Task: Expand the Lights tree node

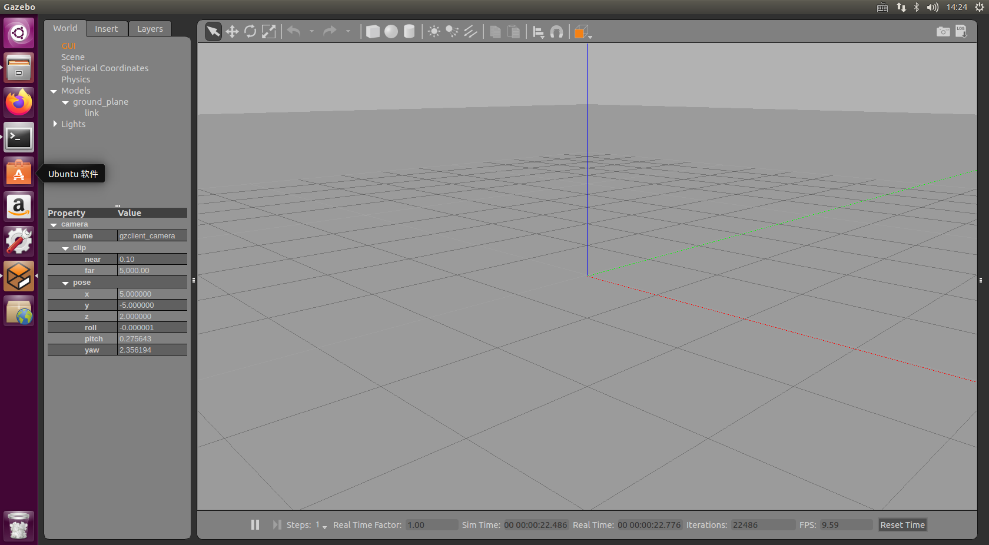Action: click(55, 124)
